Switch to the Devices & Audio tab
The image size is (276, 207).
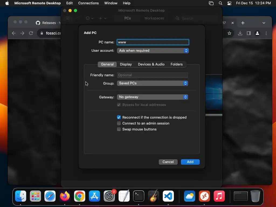point(151,64)
